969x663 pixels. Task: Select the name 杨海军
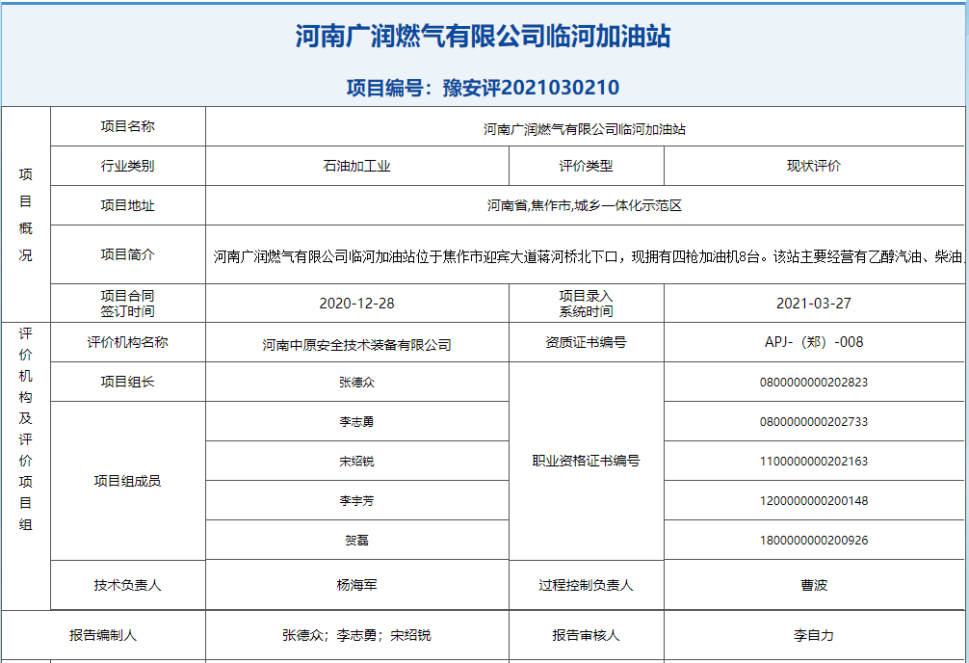357,585
